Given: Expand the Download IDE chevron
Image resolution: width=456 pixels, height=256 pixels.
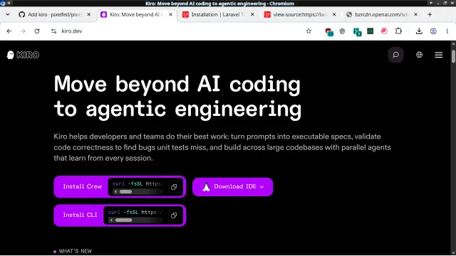Looking at the screenshot, I should tap(261, 187).
